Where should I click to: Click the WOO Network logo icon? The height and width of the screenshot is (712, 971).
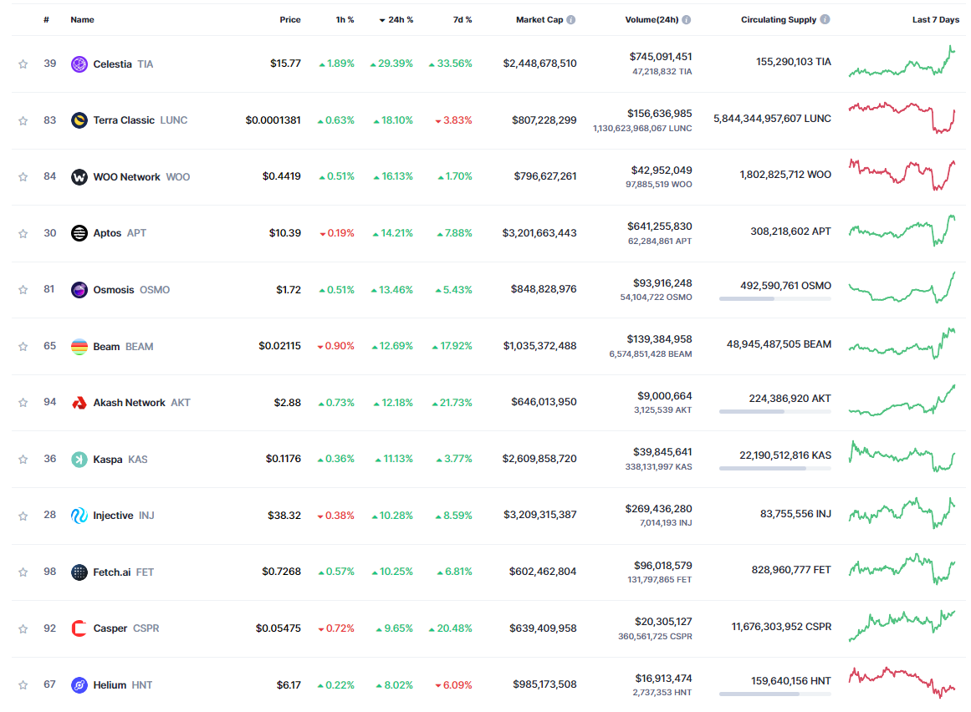coord(79,177)
